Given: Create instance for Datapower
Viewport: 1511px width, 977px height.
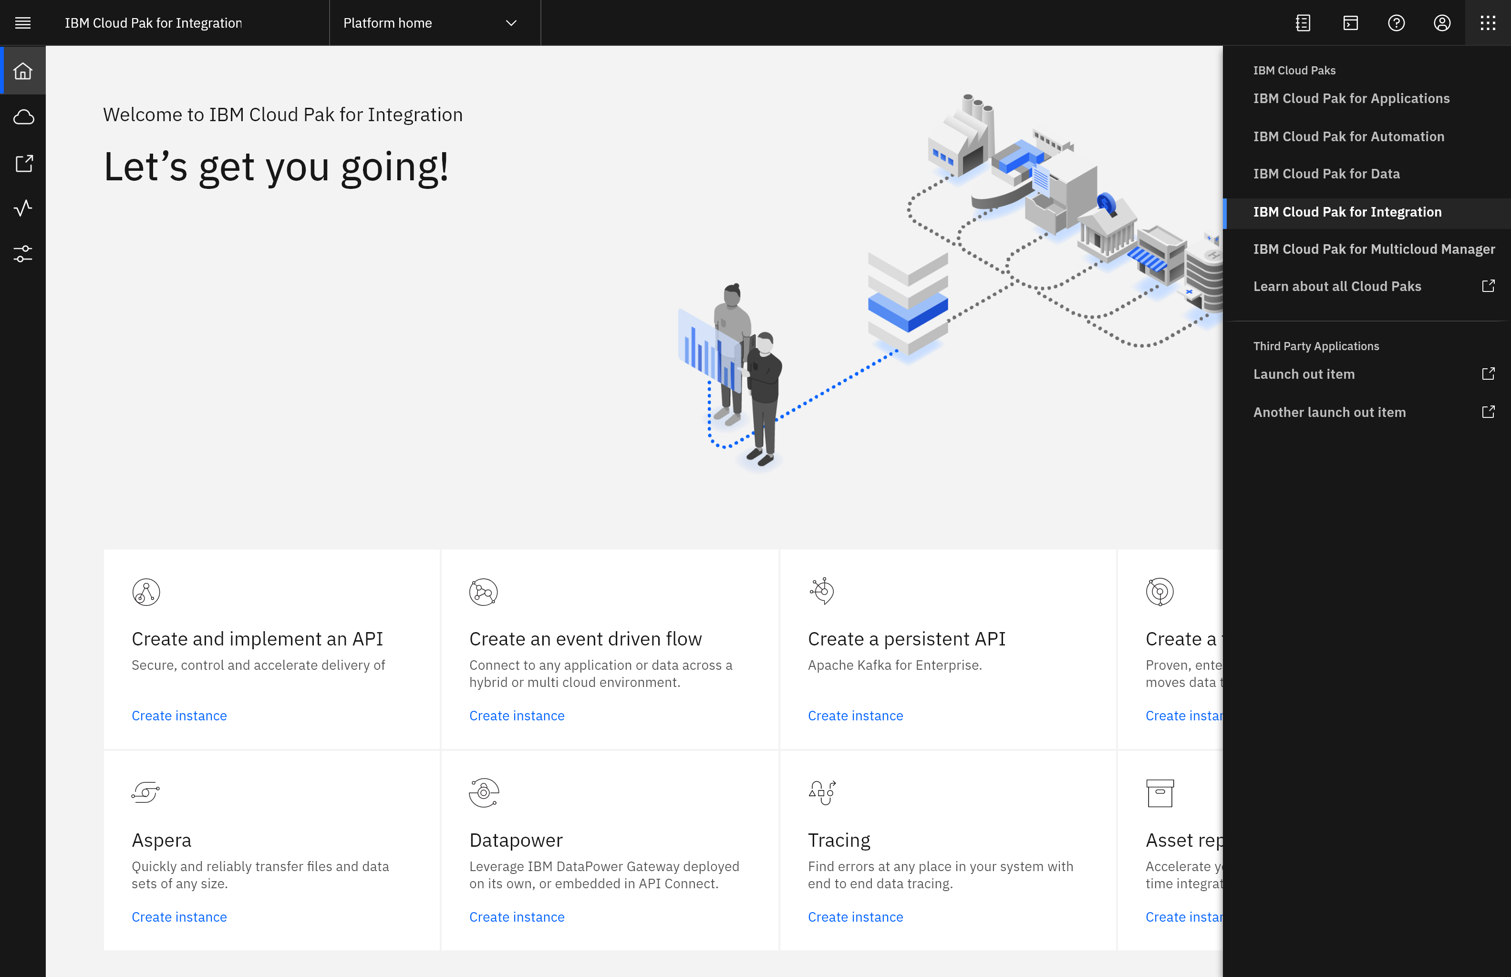Looking at the screenshot, I should (x=517, y=917).
